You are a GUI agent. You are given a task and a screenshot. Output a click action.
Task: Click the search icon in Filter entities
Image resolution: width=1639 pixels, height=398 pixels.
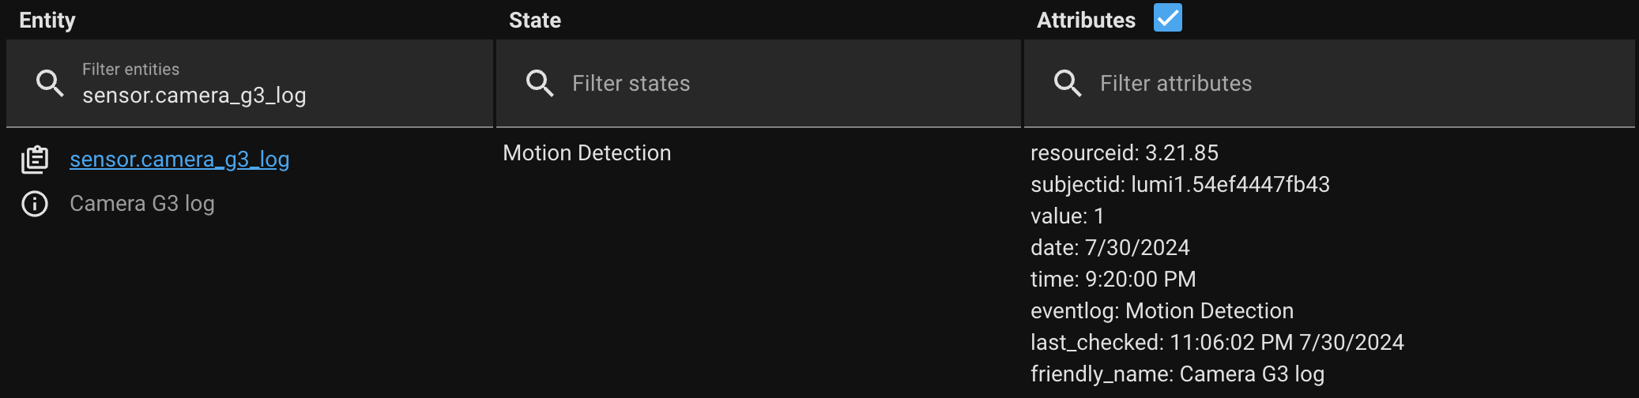[x=50, y=83]
